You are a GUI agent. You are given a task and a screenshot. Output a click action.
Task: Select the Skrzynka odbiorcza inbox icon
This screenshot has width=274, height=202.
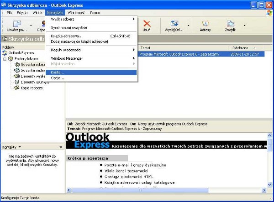pyautogui.click(x=17, y=65)
